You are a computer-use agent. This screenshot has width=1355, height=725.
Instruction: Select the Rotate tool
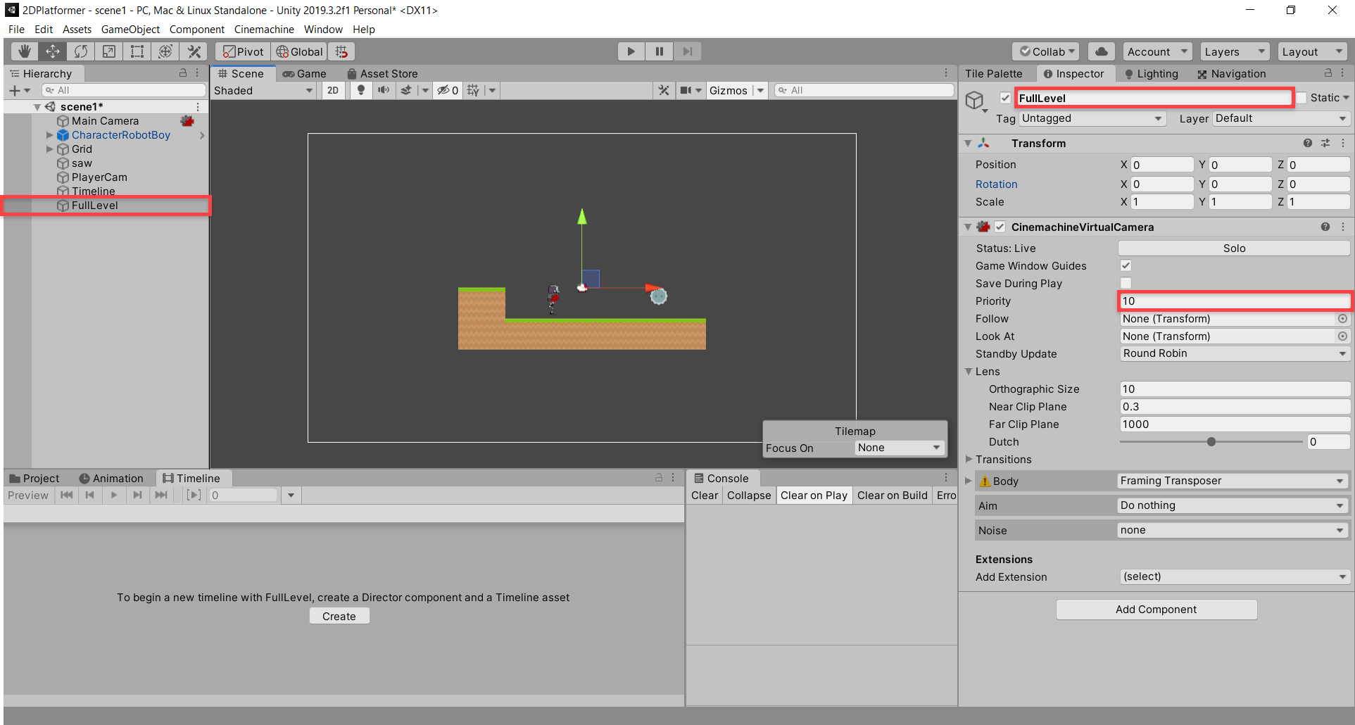click(80, 51)
